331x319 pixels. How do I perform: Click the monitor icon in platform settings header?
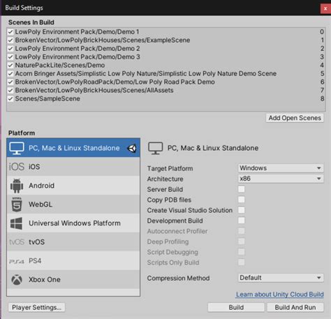point(155,148)
